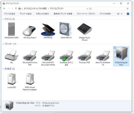Collapse the 未指定 (2) group
Image resolution: width=134 pixels, height=114 pixels.
[3, 69]
